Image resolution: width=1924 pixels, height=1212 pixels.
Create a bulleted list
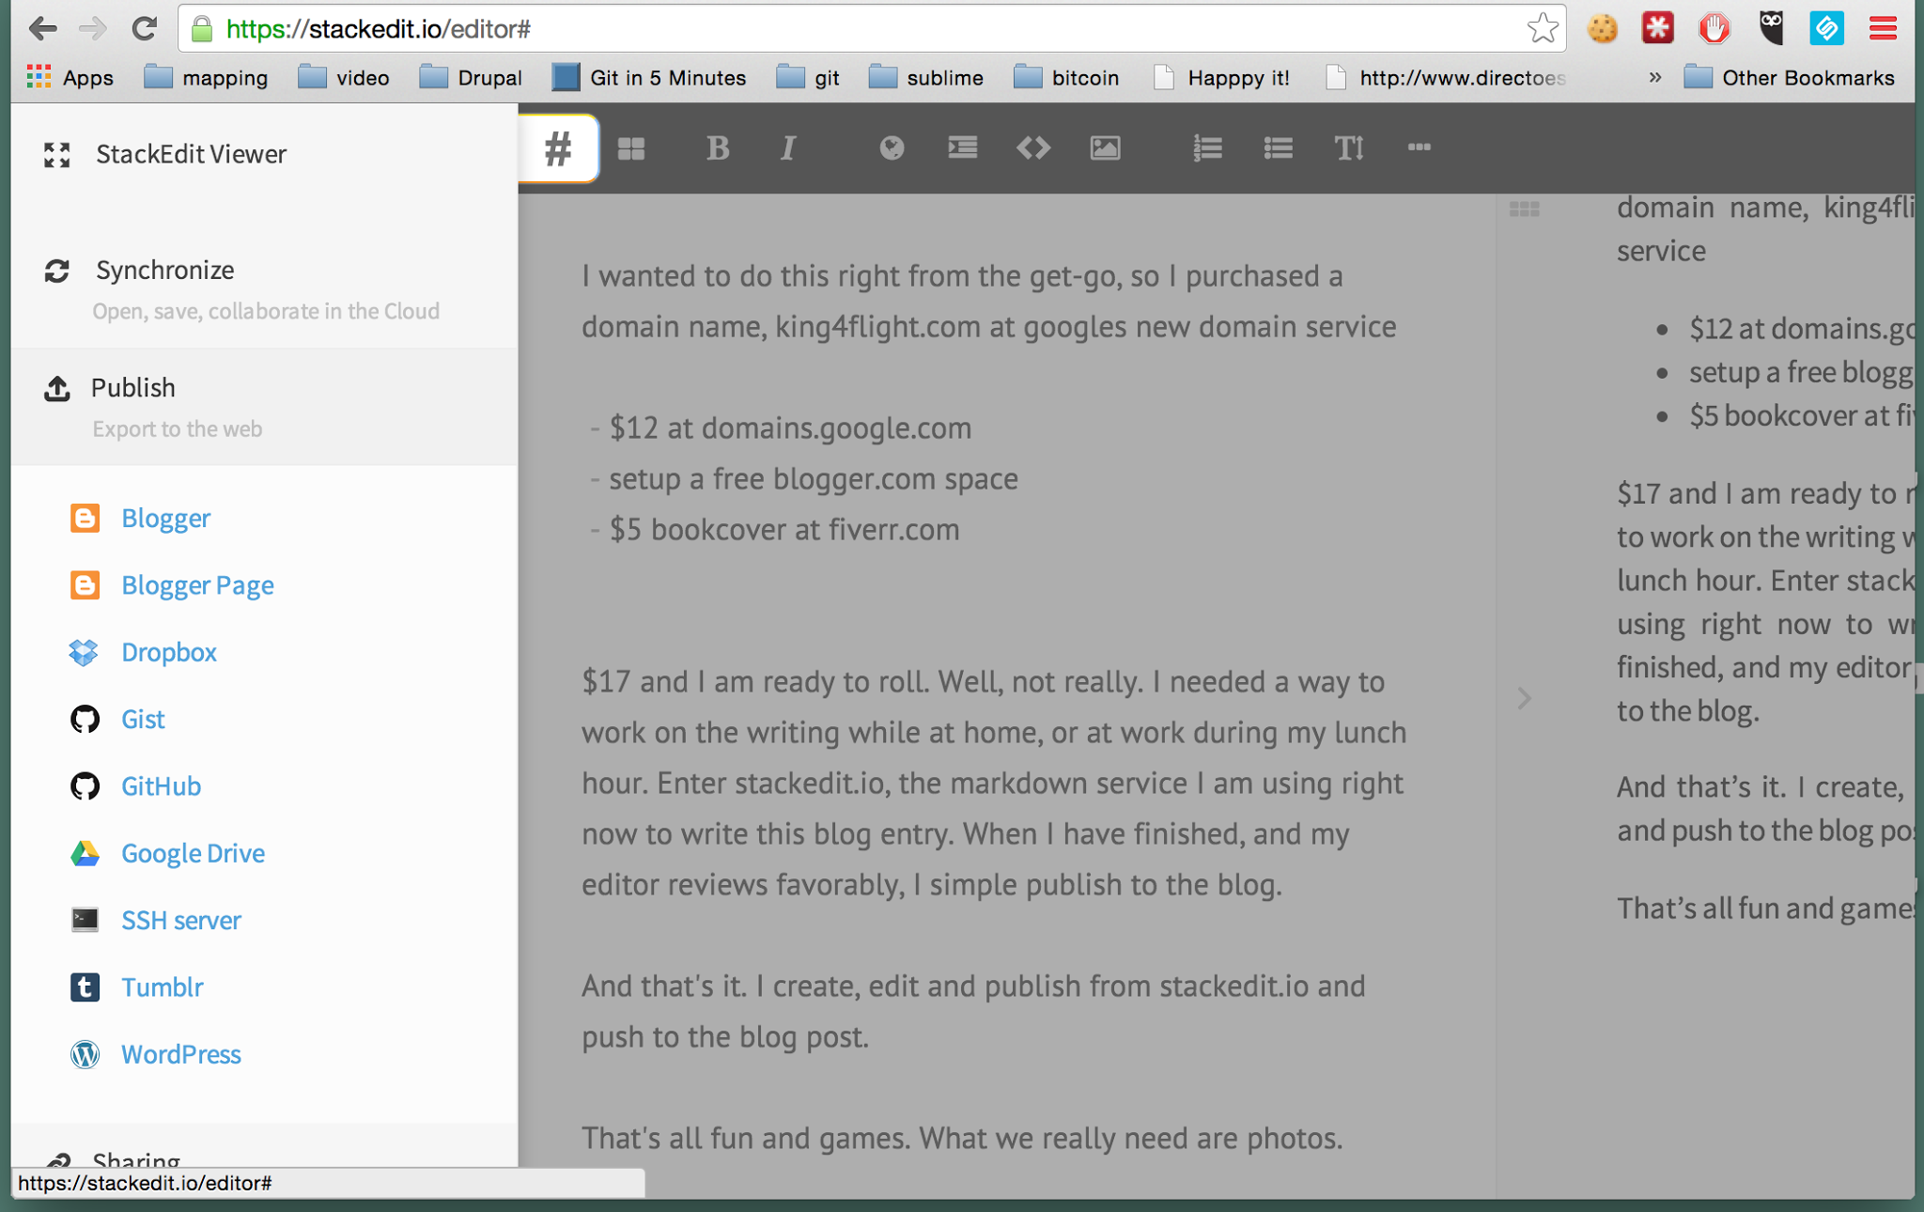tap(1278, 148)
